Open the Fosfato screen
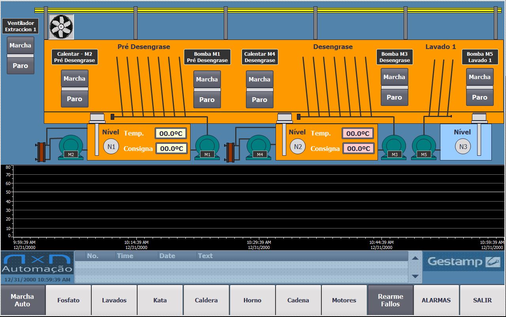 coord(68,300)
